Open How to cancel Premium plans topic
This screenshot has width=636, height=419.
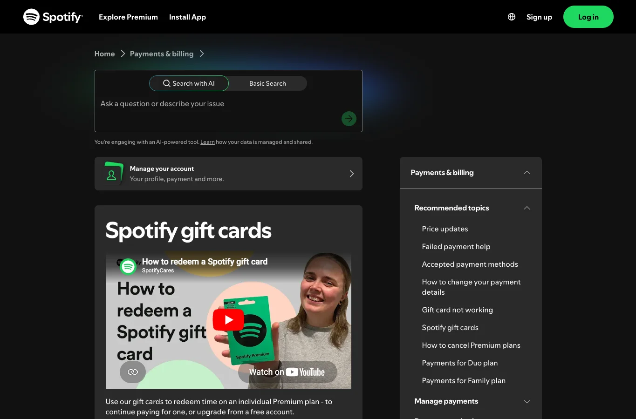471,345
